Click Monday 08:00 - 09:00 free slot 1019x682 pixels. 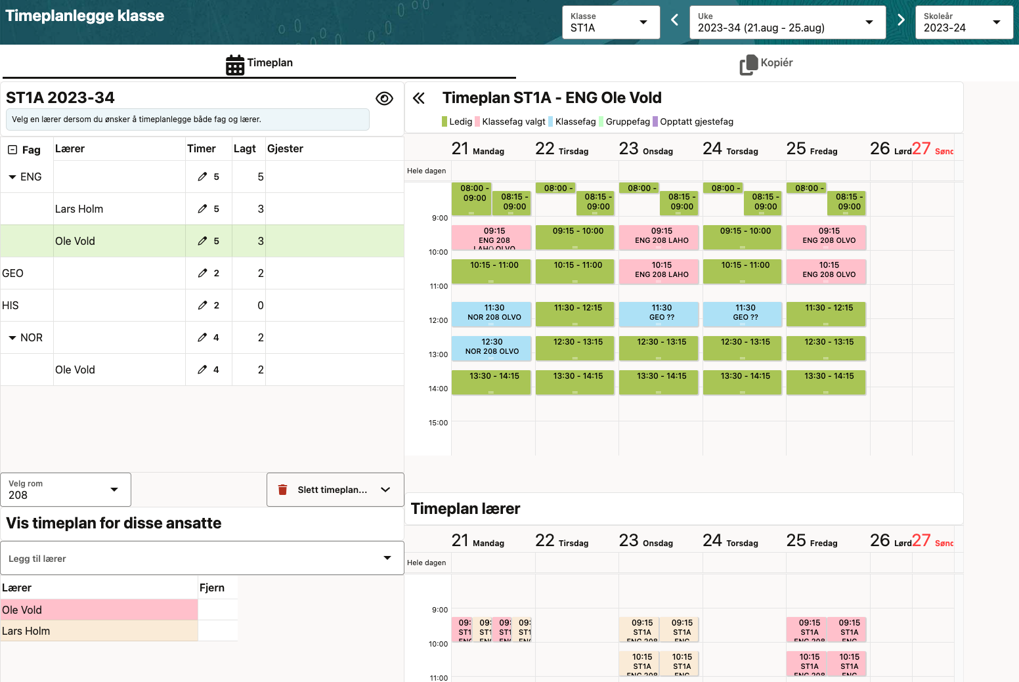(471, 199)
